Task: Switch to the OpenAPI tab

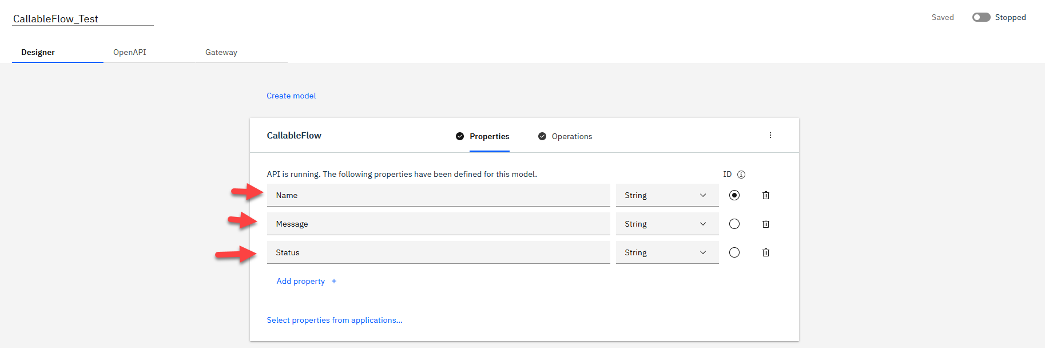Action: tap(130, 52)
